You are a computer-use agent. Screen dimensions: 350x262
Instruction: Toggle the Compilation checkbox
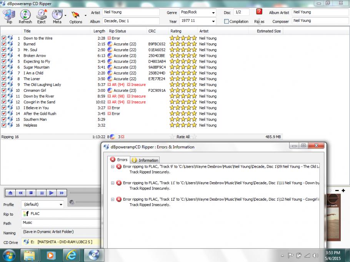tap(227, 21)
